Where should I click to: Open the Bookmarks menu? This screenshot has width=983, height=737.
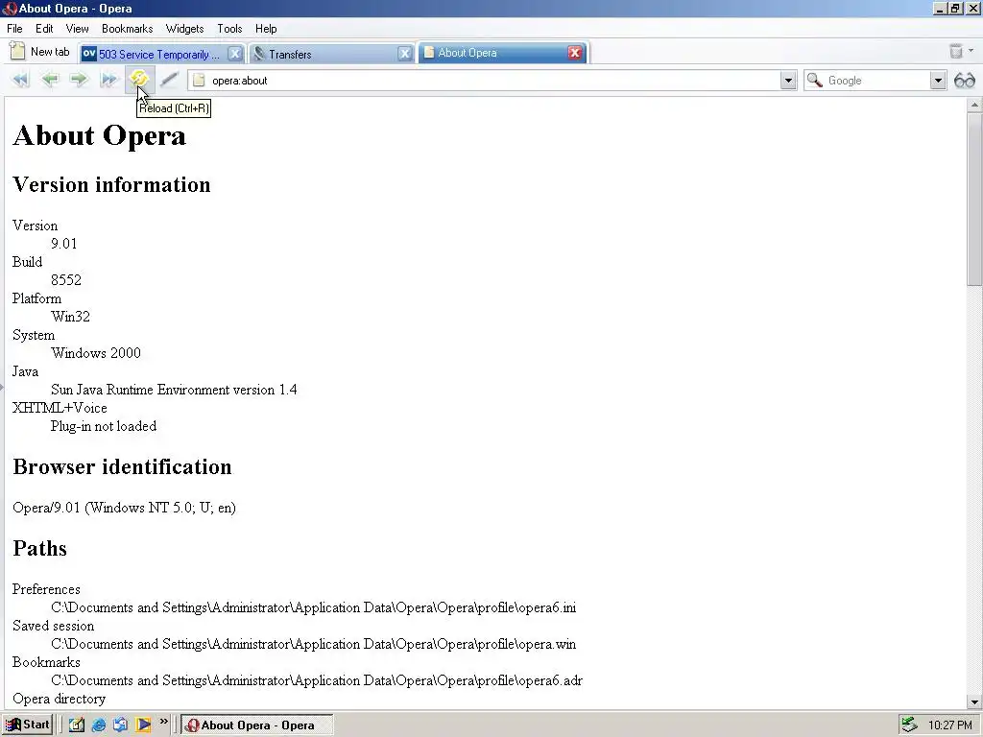pos(128,29)
